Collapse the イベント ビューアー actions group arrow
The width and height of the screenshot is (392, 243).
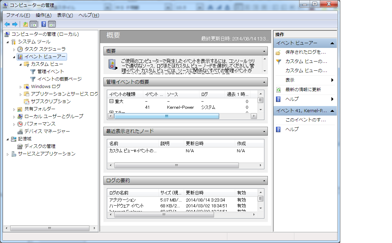tap(332, 43)
